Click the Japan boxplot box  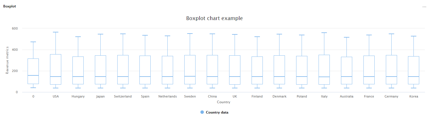[100, 69]
